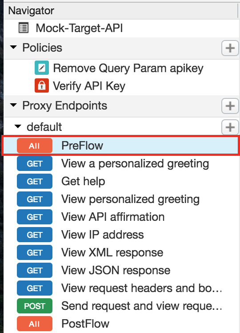Viewport: 240px width, 333px height.
Task: Open Verify API Key policy
Action: pos(89,86)
